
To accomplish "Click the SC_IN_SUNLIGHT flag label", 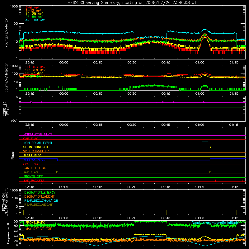I will pos(36,147).
